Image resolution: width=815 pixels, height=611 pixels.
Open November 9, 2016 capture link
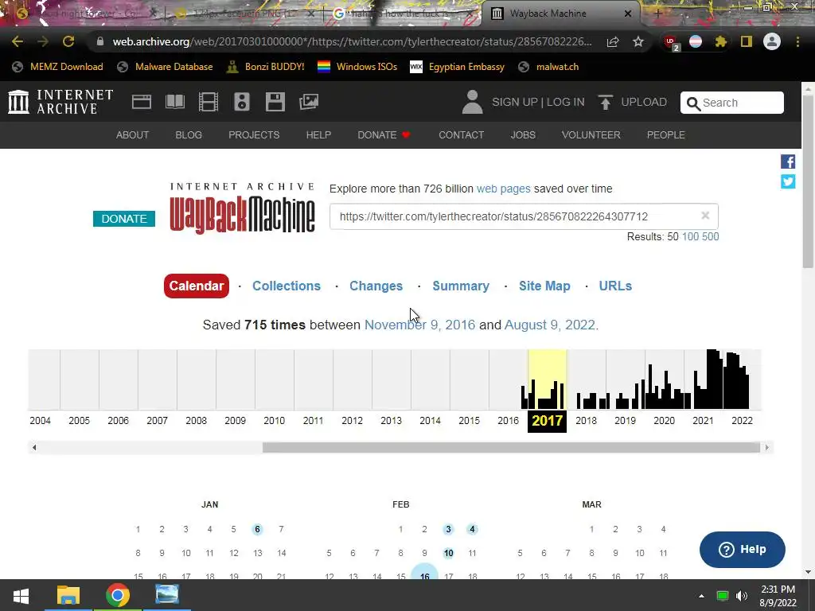click(419, 325)
